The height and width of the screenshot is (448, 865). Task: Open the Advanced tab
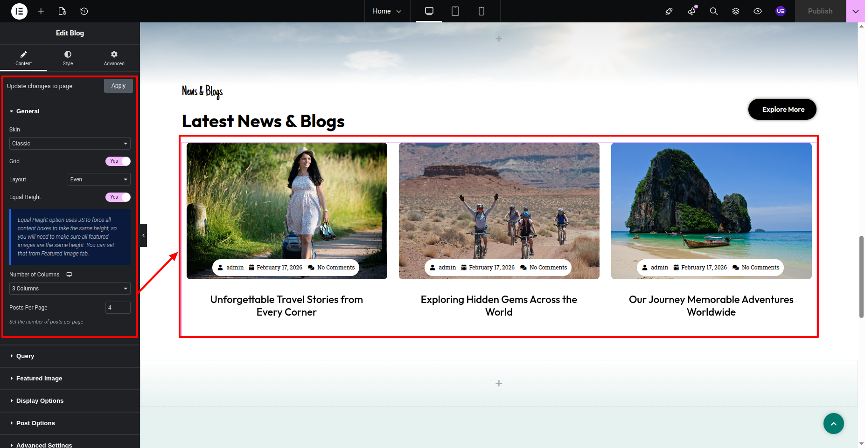point(114,58)
